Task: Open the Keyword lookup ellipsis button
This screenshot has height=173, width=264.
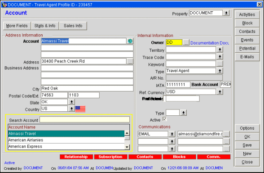Action: point(220,64)
